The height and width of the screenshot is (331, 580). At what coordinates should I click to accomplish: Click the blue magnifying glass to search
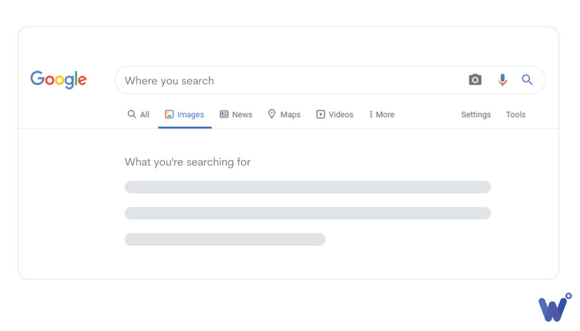click(x=527, y=80)
